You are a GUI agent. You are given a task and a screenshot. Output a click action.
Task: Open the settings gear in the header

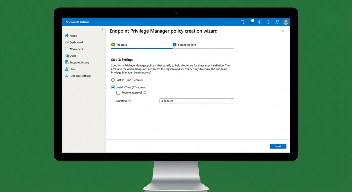coord(260,22)
